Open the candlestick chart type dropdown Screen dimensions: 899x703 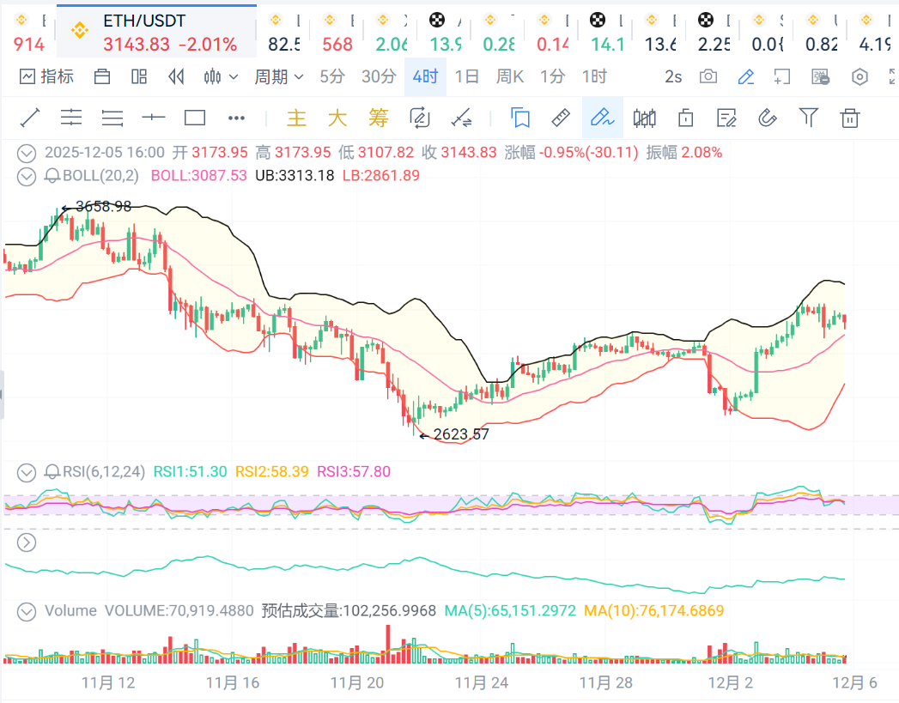click(221, 77)
